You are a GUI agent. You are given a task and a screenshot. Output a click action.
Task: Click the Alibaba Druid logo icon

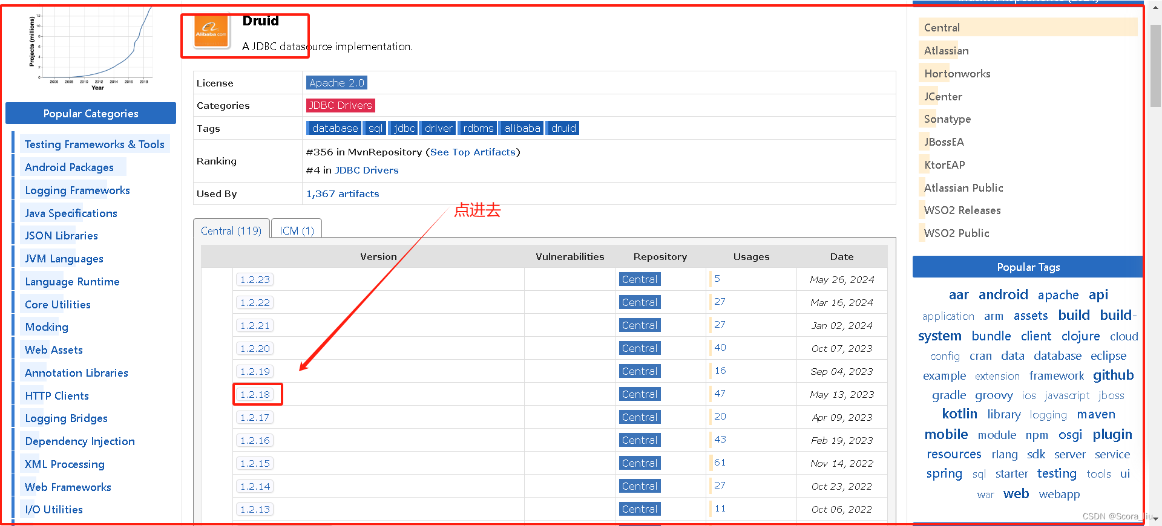[x=211, y=31]
